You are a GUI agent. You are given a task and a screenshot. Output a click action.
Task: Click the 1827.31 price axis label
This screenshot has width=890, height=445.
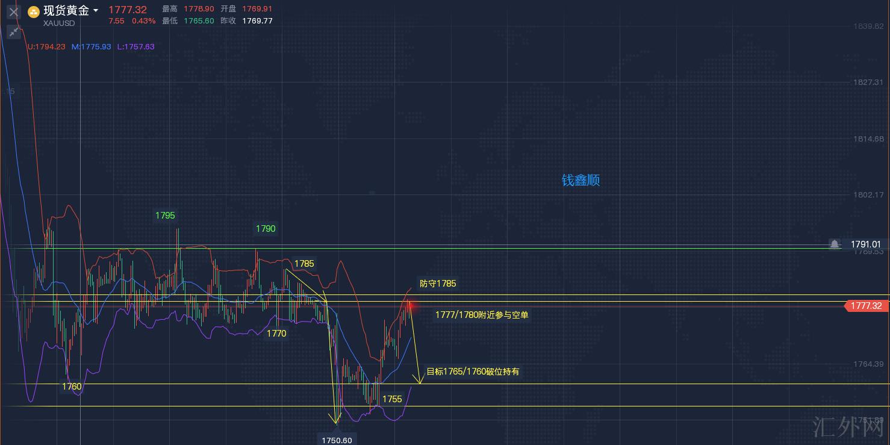[868, 82]
